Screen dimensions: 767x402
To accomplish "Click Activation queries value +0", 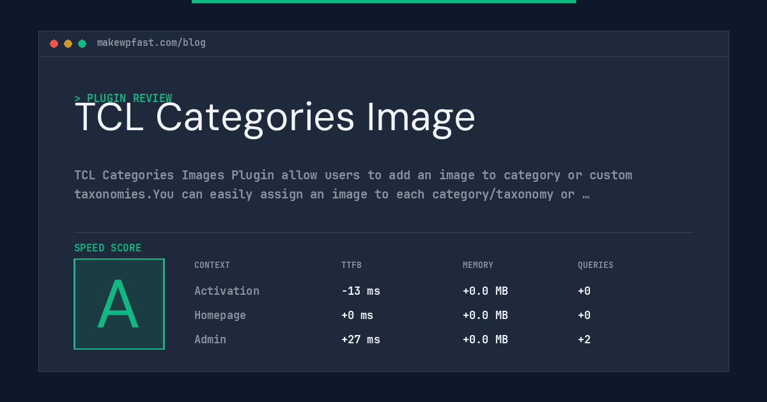I will click(x=584, y=291).
